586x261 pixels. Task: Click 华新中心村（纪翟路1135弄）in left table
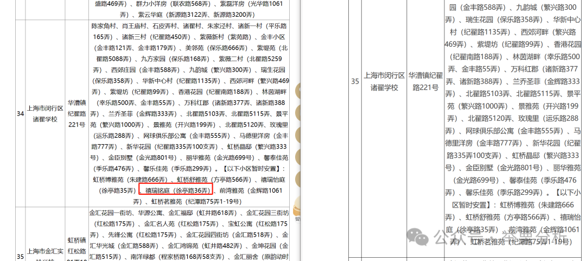point(182,81)
